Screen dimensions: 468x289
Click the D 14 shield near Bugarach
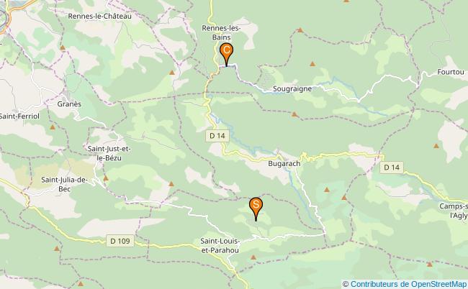[217, 136]
